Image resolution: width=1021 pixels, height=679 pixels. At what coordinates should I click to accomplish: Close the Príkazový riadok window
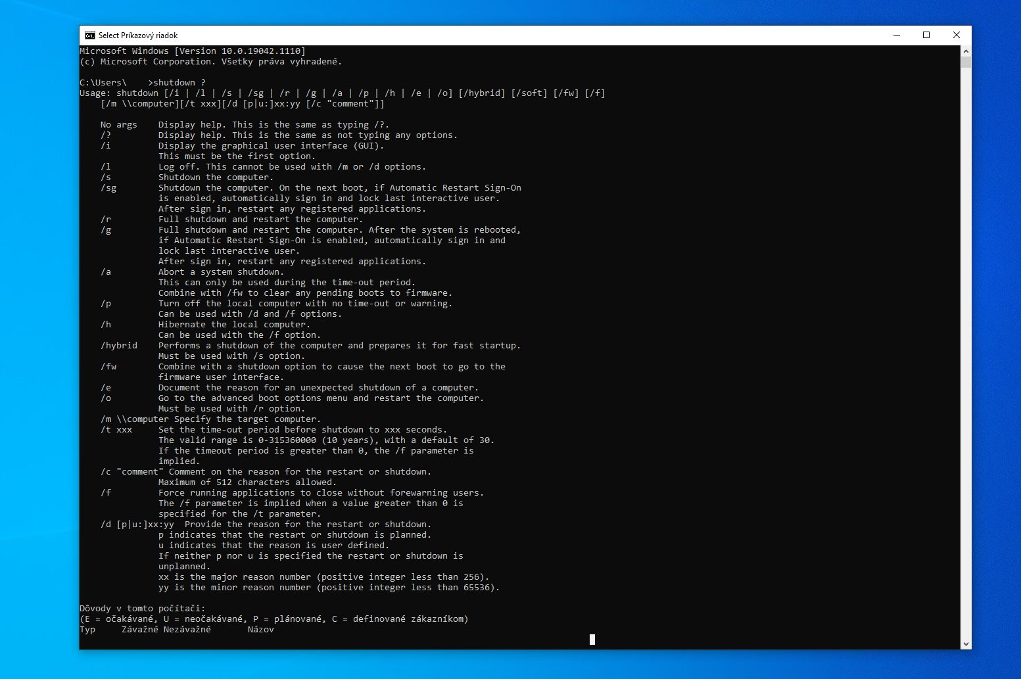tap(957, 35)
